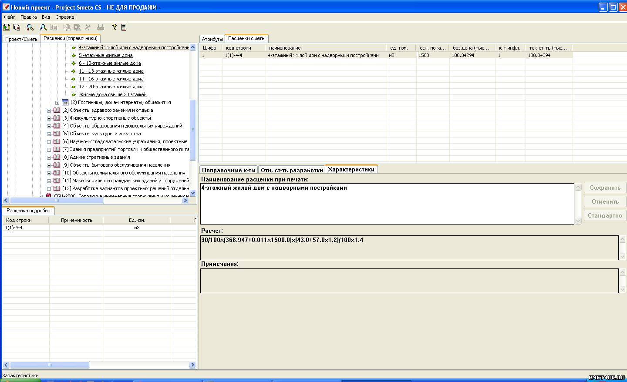The image size is (627, 382).
Task: Click the greyed document pages toolbar icon
Action: [x=54, y=27]
